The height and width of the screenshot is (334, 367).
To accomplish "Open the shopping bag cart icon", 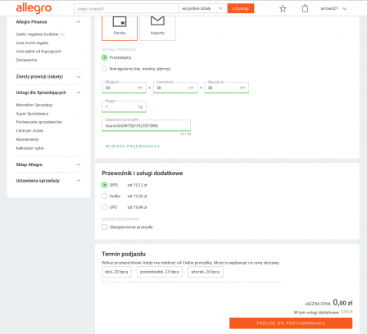I will (305, 8).
